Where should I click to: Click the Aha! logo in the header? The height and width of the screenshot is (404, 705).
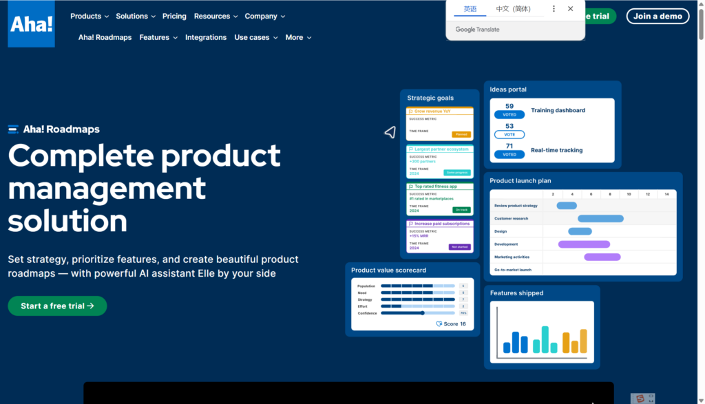tap(31, 25)
